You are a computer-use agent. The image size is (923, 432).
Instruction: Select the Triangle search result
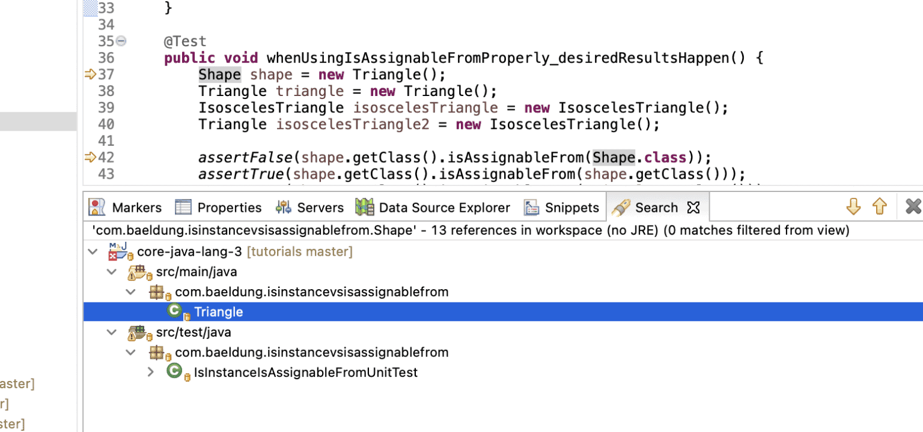[x=503, y=311]
